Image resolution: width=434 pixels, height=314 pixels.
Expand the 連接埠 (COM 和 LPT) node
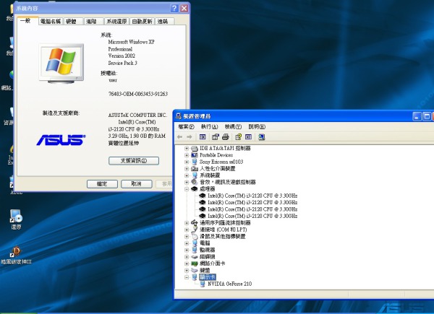pos(187,230)
